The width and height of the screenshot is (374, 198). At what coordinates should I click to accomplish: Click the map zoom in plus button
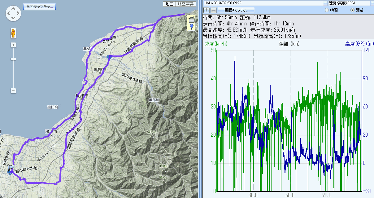13,45
